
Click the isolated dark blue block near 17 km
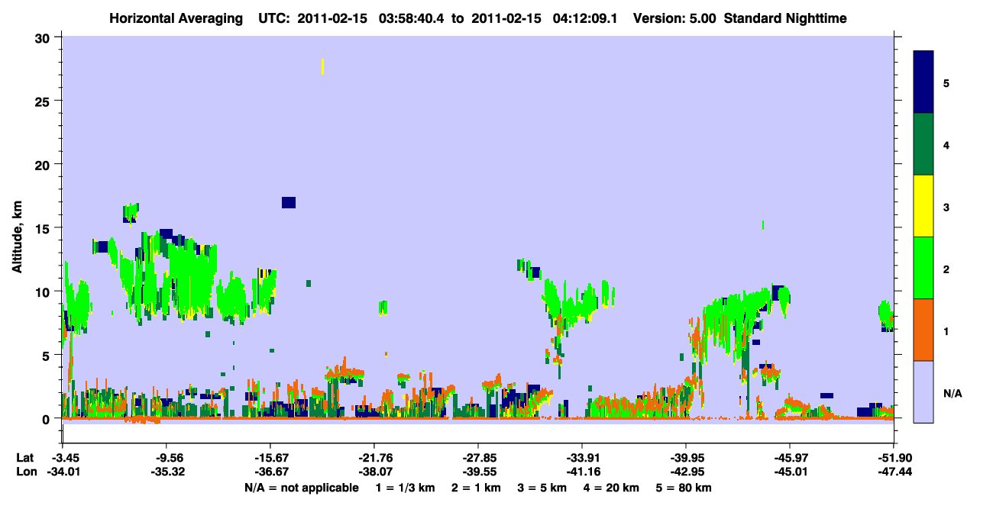pos(289,202)
